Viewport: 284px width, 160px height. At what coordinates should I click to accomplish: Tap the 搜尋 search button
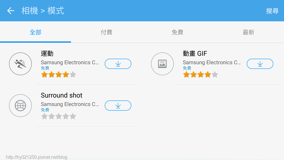point(272,11)
